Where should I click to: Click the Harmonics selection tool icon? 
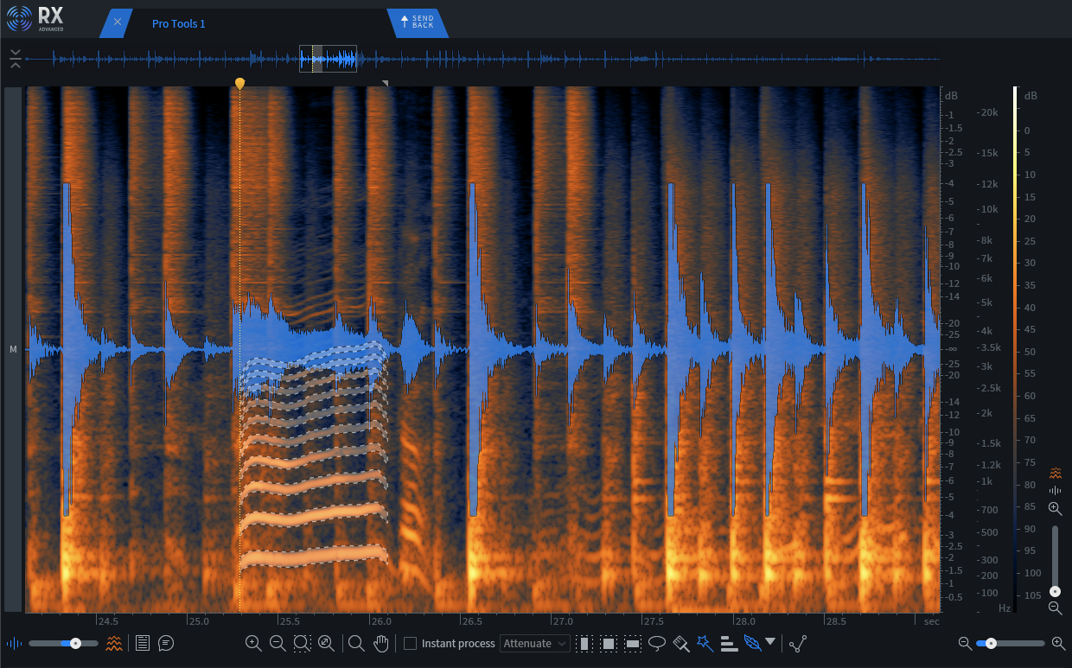(x=728, y=643)
